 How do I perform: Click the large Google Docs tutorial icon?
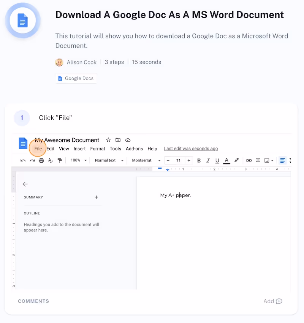point(22,21)
